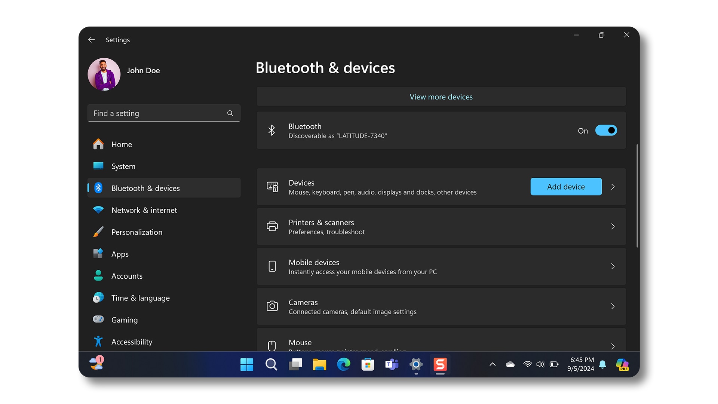Click the Home icon in sidebar
Image resolution: width=718 pixels, height=404 pixels.
pos(98,144)
